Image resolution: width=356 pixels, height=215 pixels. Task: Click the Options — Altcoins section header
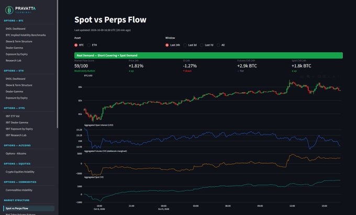click(x=17, y=145)
